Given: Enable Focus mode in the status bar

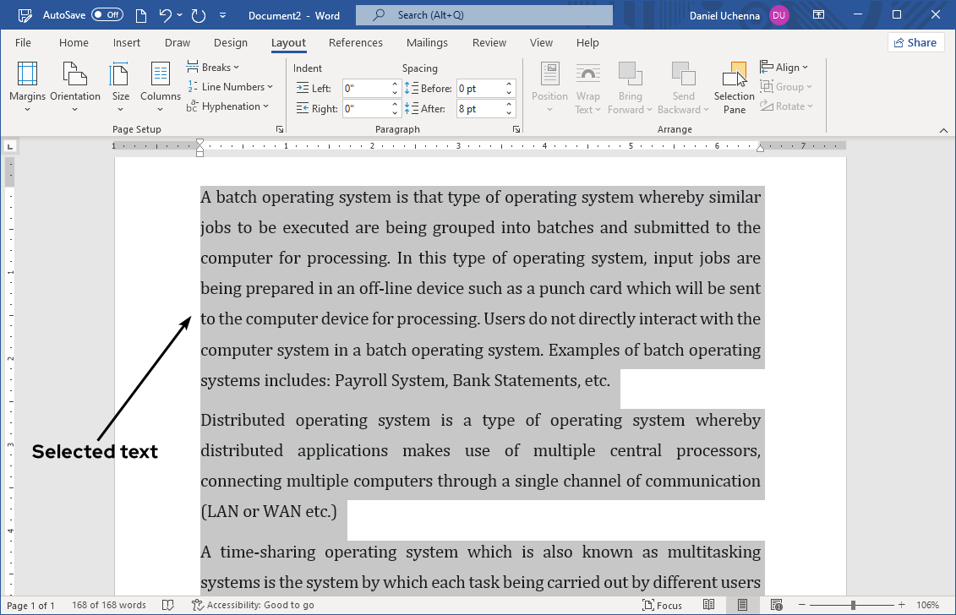Looking at the screenshot, I should click(x=664, y=605).
